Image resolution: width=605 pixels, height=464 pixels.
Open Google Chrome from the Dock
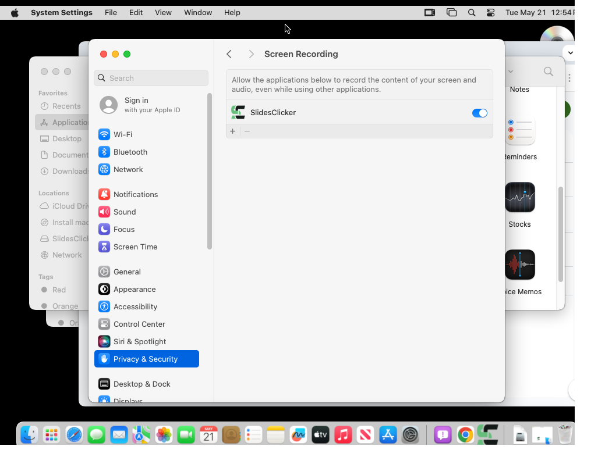coord(465,435)
